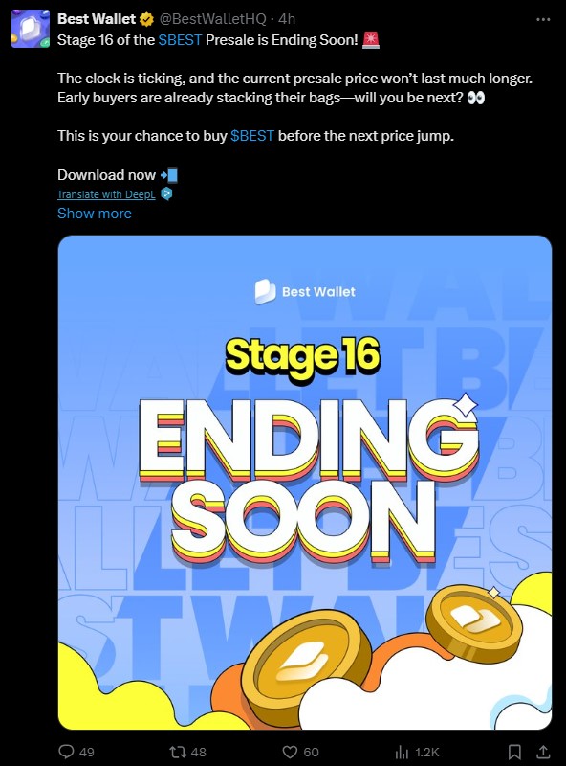Open the more options ellipsis menu
The width and height of the screenshot is (566, 766).
[543, 19]
